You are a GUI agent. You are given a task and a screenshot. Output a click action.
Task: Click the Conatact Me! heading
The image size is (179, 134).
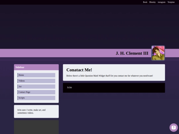(x=79, y=70)
